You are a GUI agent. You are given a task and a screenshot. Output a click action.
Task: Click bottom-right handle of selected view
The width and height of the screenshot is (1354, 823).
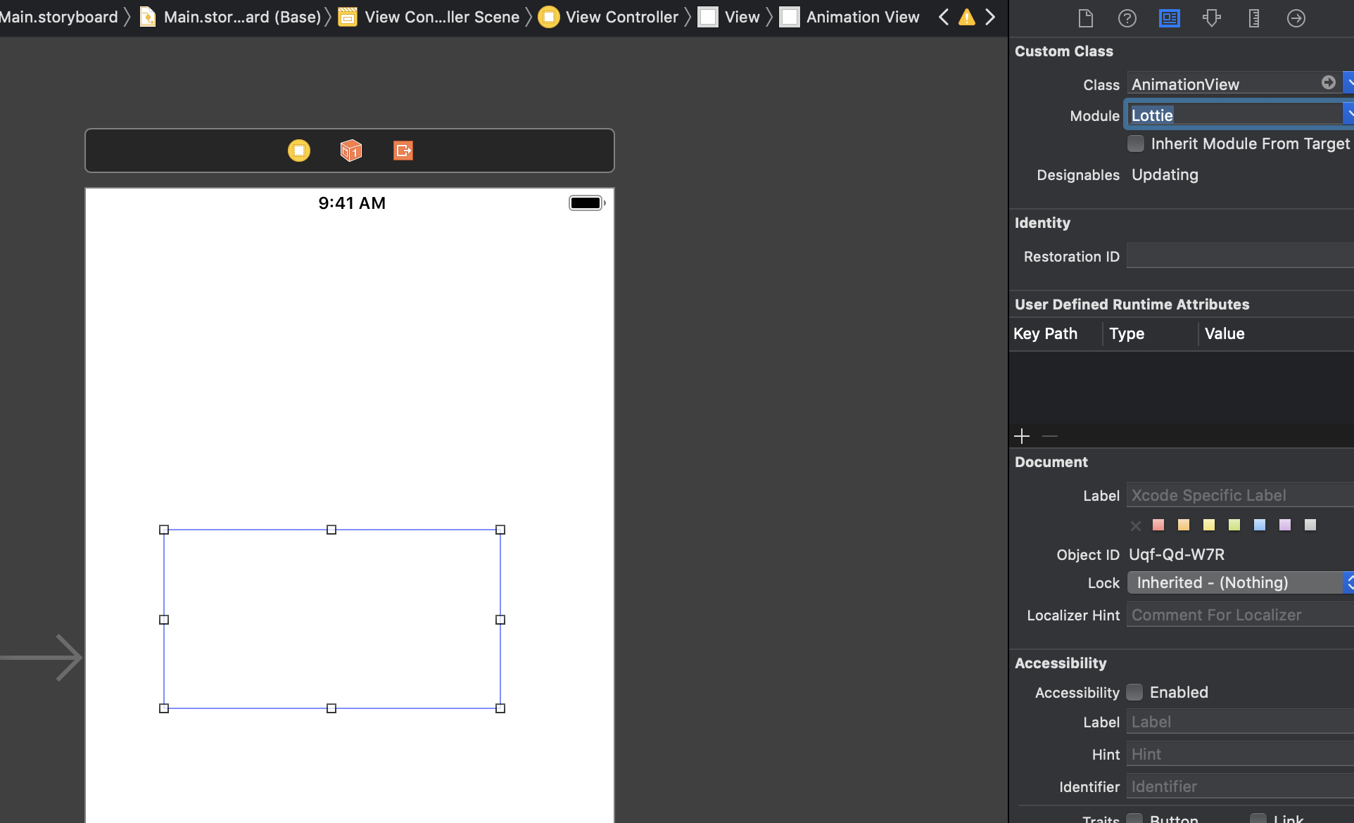click(500, 708)
